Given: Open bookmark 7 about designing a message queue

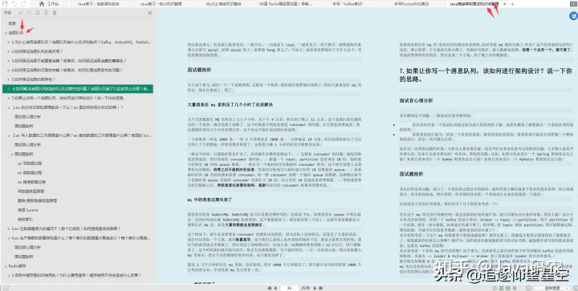Looking at the screenshot, I should tap(68, 99).
